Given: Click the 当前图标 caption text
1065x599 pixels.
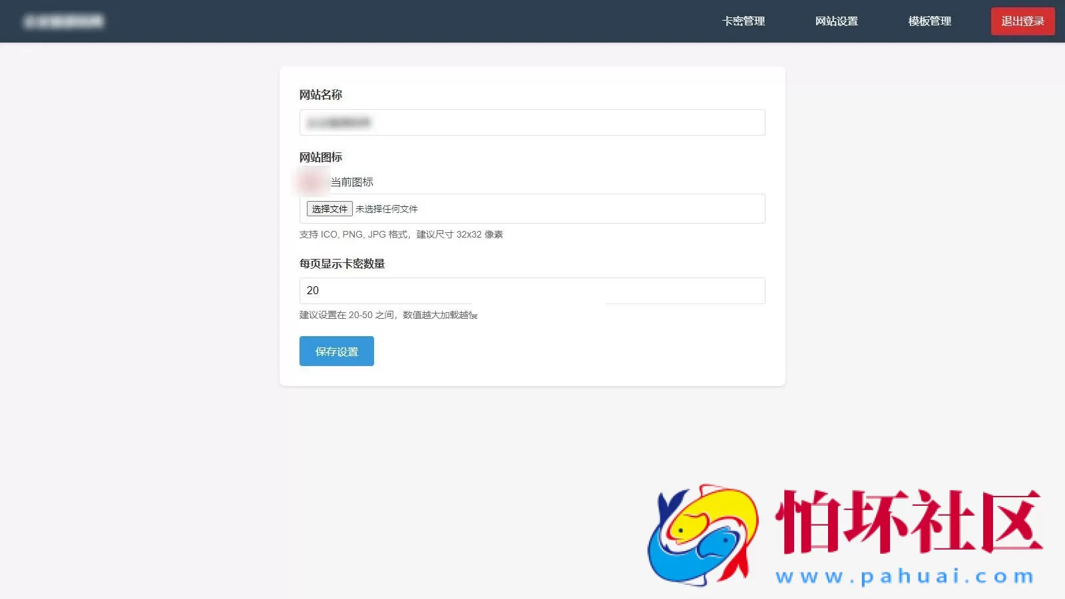Looking at the screenshot, I should pyautogui.click(x=351, y=181).
